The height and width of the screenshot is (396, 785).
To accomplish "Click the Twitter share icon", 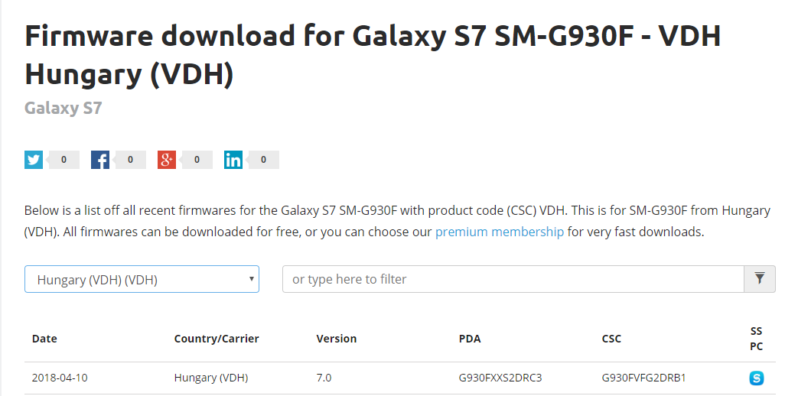I will coord(34,160).
